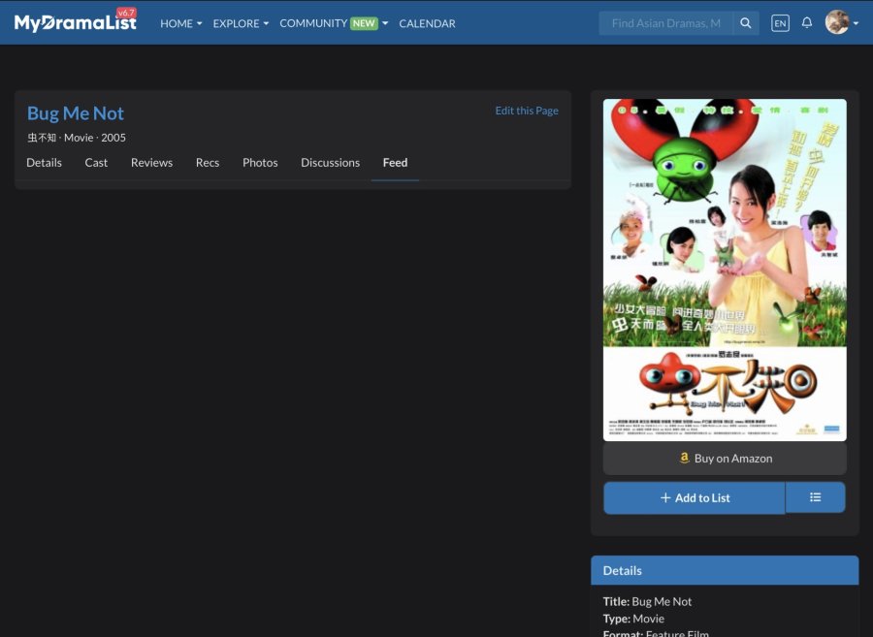This screenshot has height=637, width=873.
Task: Open the EN language selector
Action: pos(780,23)
